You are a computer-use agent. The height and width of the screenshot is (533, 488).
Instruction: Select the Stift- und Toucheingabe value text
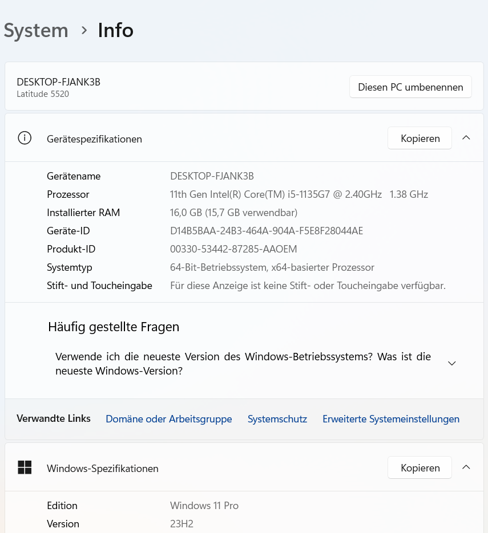pos(308,286)
